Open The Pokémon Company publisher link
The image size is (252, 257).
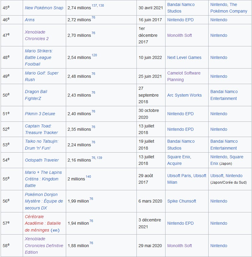pos(229,8)
